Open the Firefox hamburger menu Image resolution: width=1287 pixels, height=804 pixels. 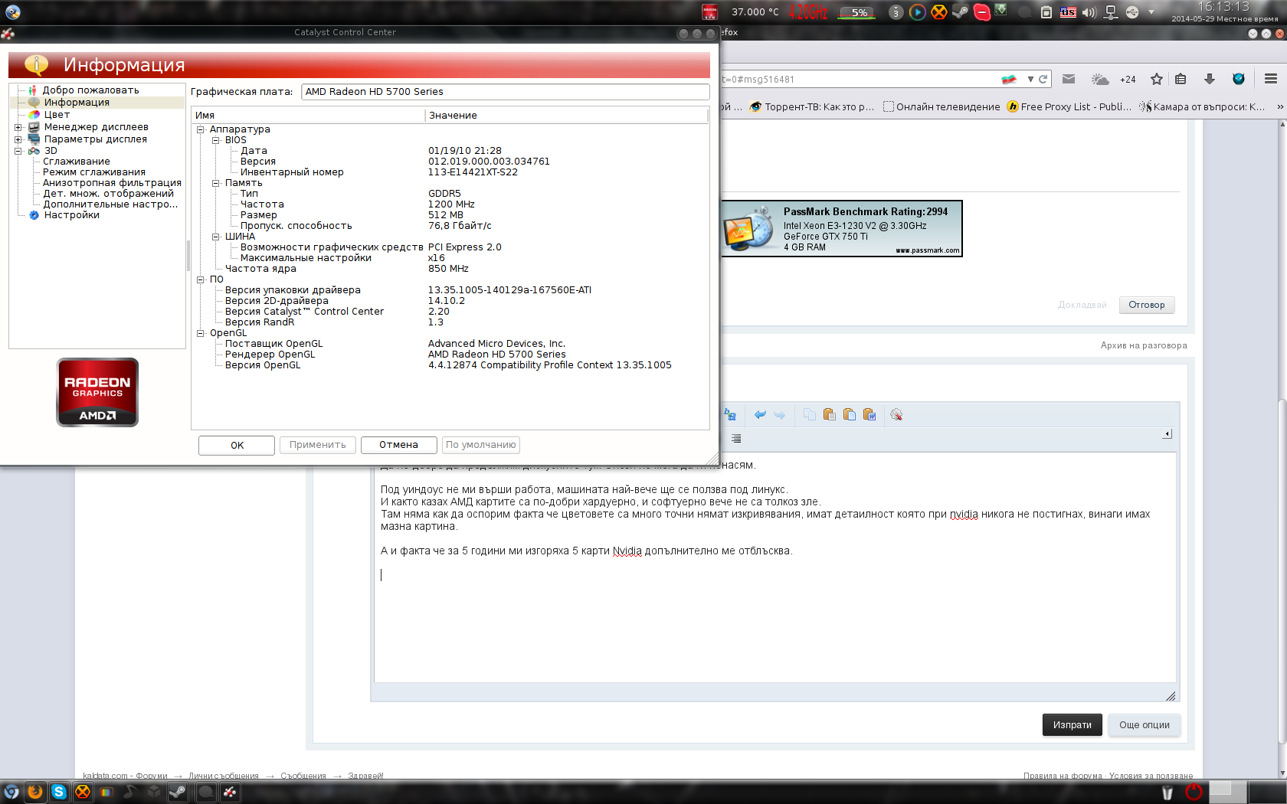pos(1271,79)
